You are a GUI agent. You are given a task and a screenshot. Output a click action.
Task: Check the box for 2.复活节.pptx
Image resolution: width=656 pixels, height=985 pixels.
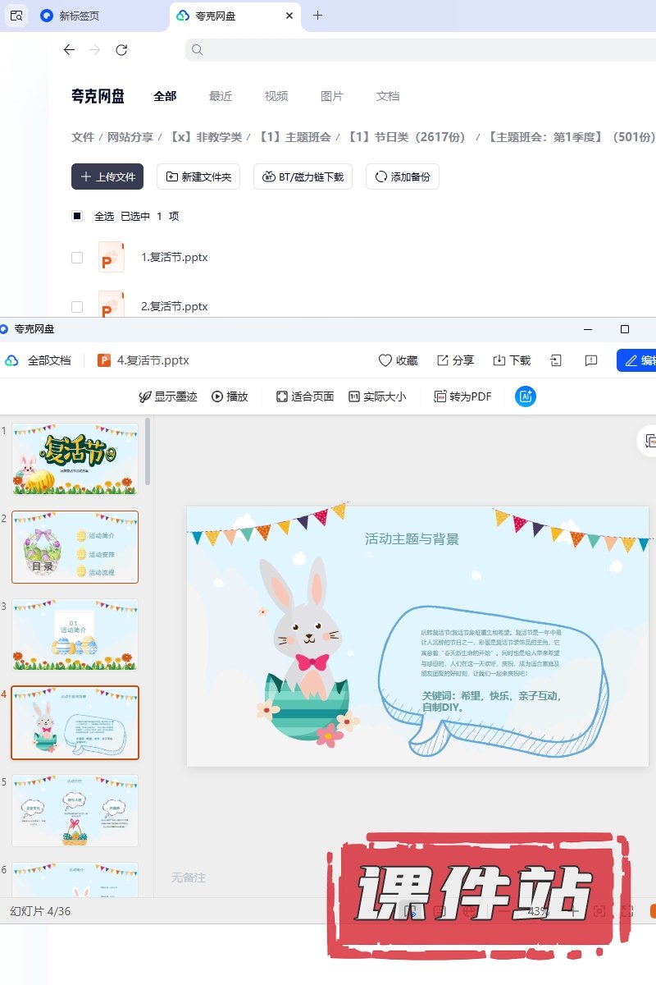pyautogui.click(x=77, y=307)
